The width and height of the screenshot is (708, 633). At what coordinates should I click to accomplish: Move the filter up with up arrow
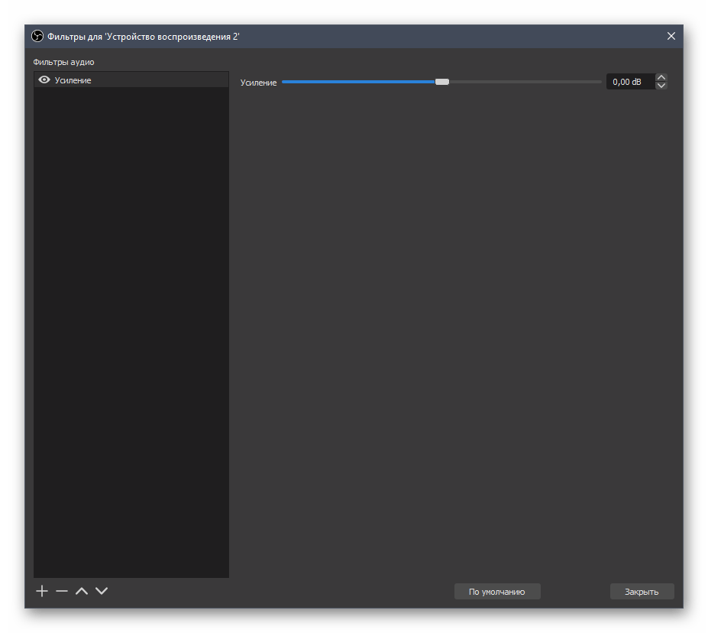[x=82, y=591]
